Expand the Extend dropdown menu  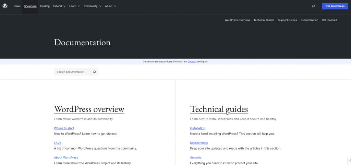pos(59,6)
